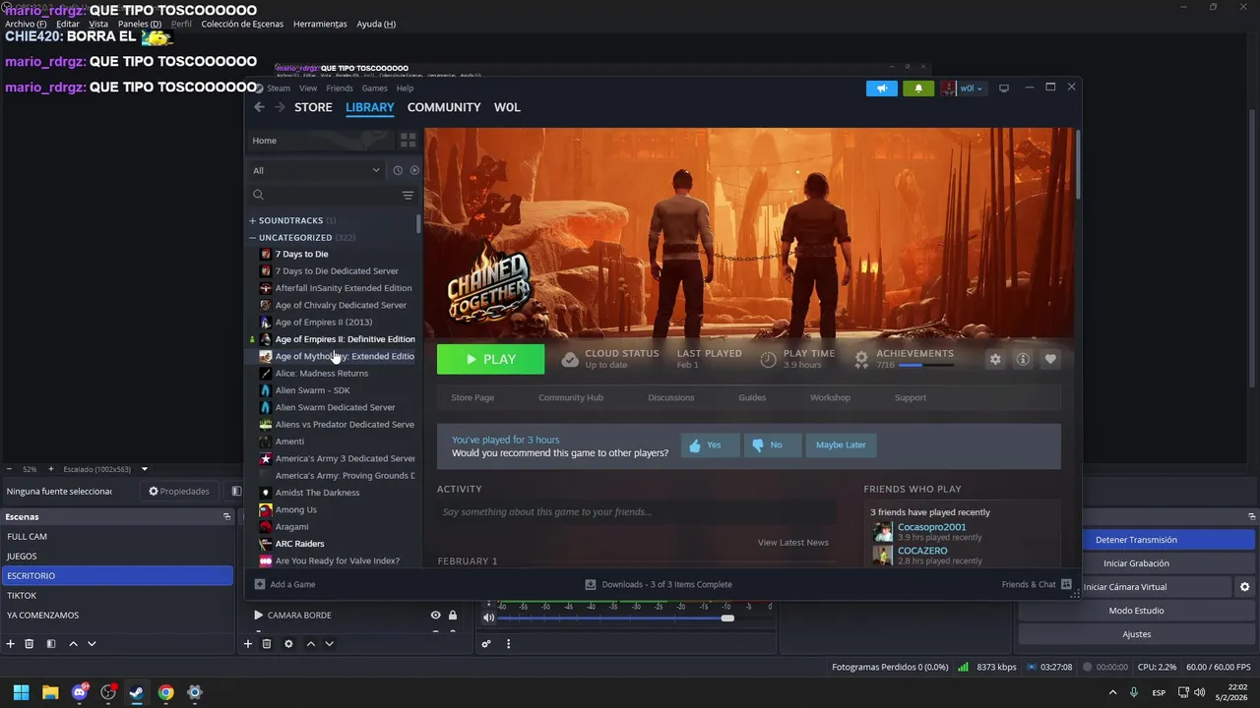The width and height of the screenshot is (1260, 708).
Task: Switch to Steam STORE tab
Action: pos(313,107)
